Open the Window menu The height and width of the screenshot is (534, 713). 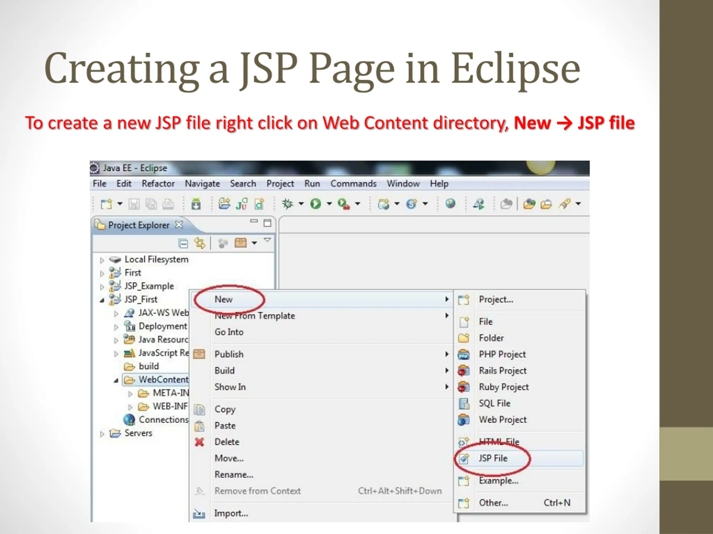tap(403, 184)
